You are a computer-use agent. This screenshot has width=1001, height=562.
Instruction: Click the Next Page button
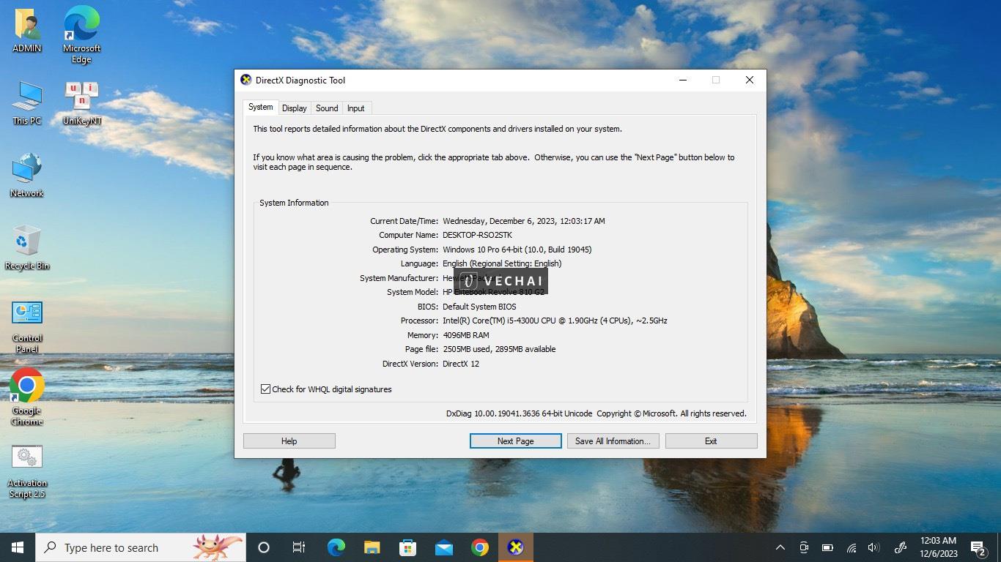coord(516,441)
